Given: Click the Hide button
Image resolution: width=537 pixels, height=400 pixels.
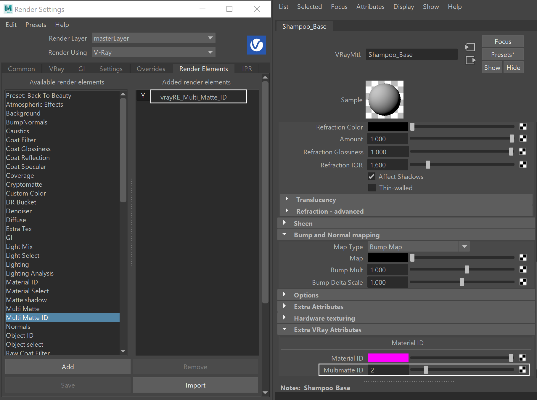Looking at the screenshot, I should point(513,68).
